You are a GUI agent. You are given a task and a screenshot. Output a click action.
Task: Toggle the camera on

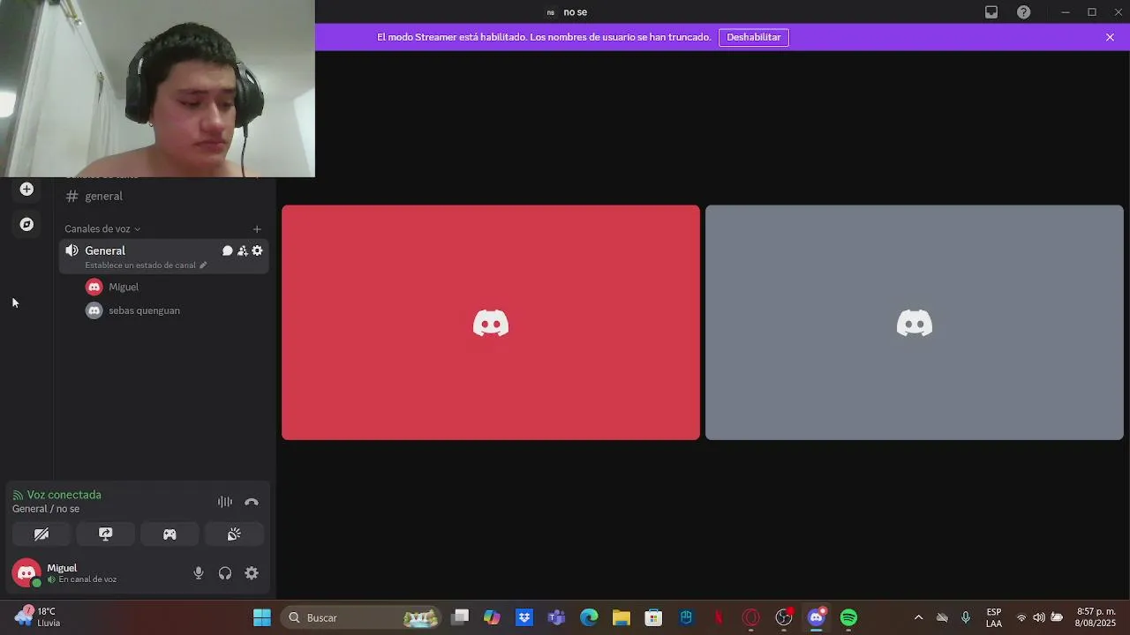click(x=41, y=534)
